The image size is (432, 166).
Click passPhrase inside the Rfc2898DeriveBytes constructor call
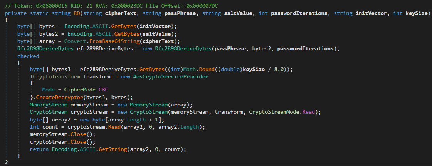click(230, 49)
